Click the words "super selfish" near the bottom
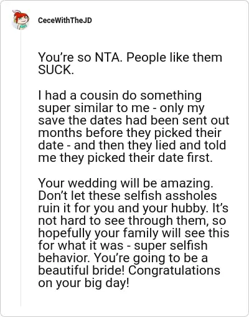This screenshot has width=249, height=317. click(x=171, y=245)
